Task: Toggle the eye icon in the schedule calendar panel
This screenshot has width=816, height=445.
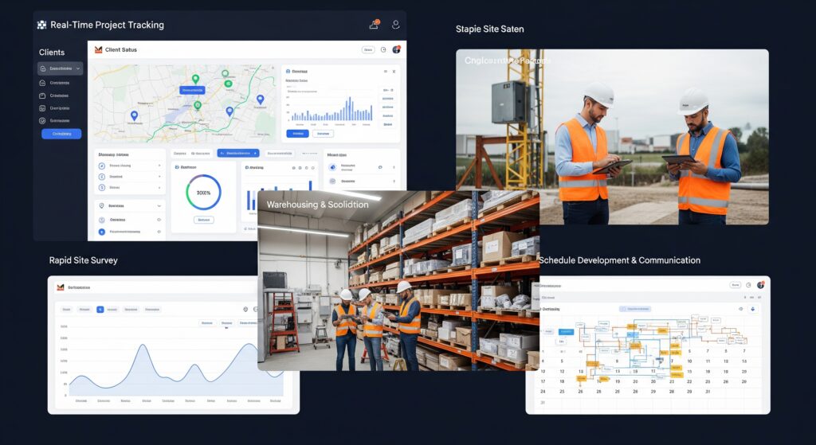Action: (740, 309)
